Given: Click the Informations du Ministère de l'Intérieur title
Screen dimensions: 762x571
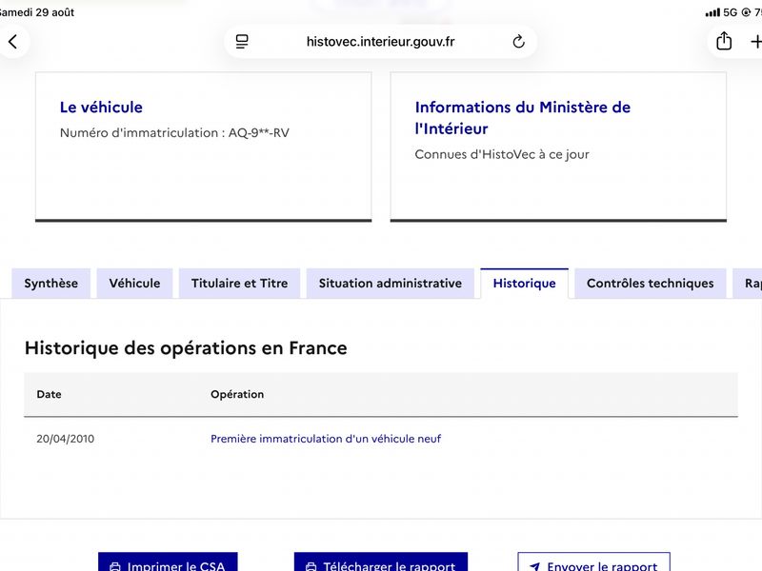Looking at the screenshot, I should click(522, 117).
